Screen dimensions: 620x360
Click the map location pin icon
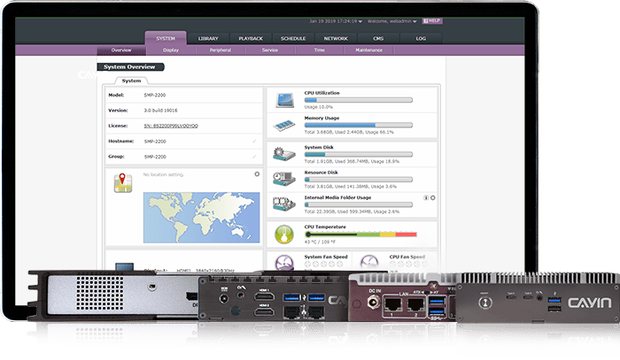[x=123, y=182]
